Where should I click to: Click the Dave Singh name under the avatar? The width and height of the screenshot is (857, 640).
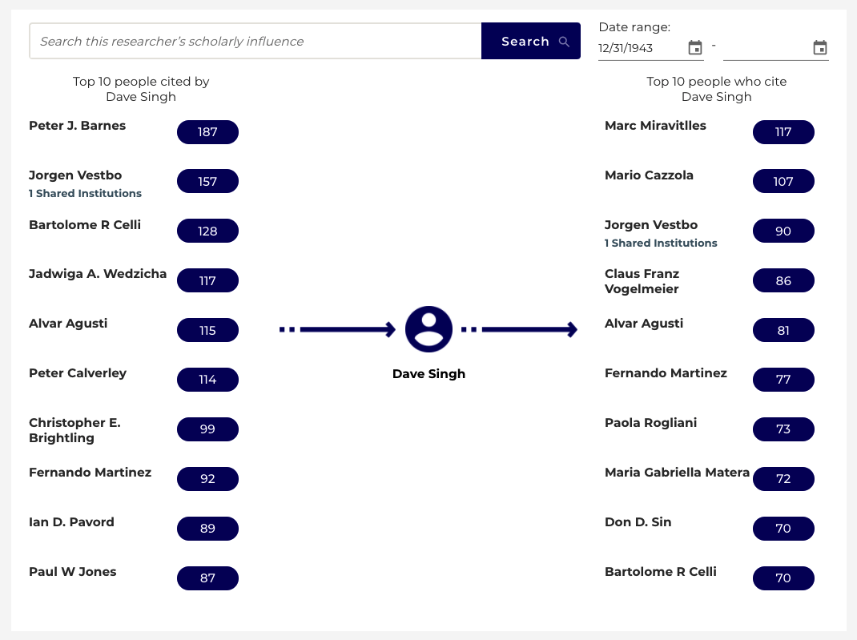(x=428, y=374)
